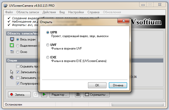This screenshot has height=110, width=169.
Task: Select the UVF film format
Action: click(x=48, y=45)
